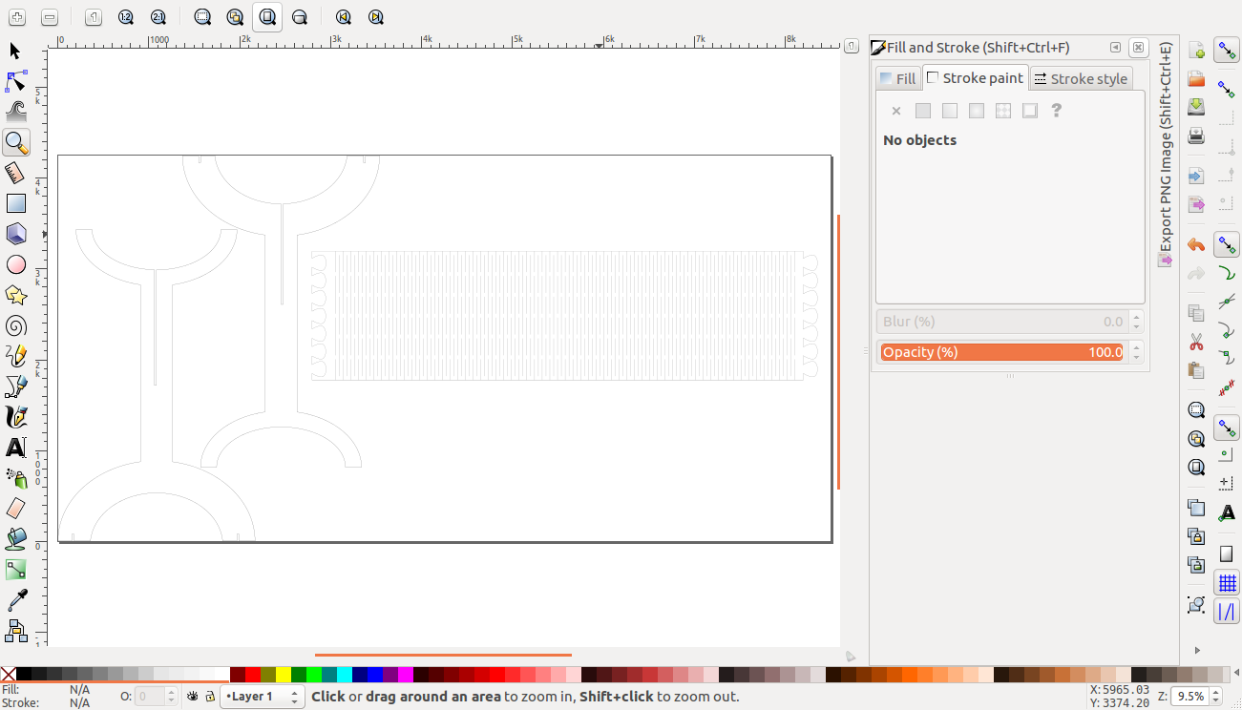1242x710 pixels.
Task: Select the Bezier Pen tool
Action: pyautogui.click(x=15, y=386)
